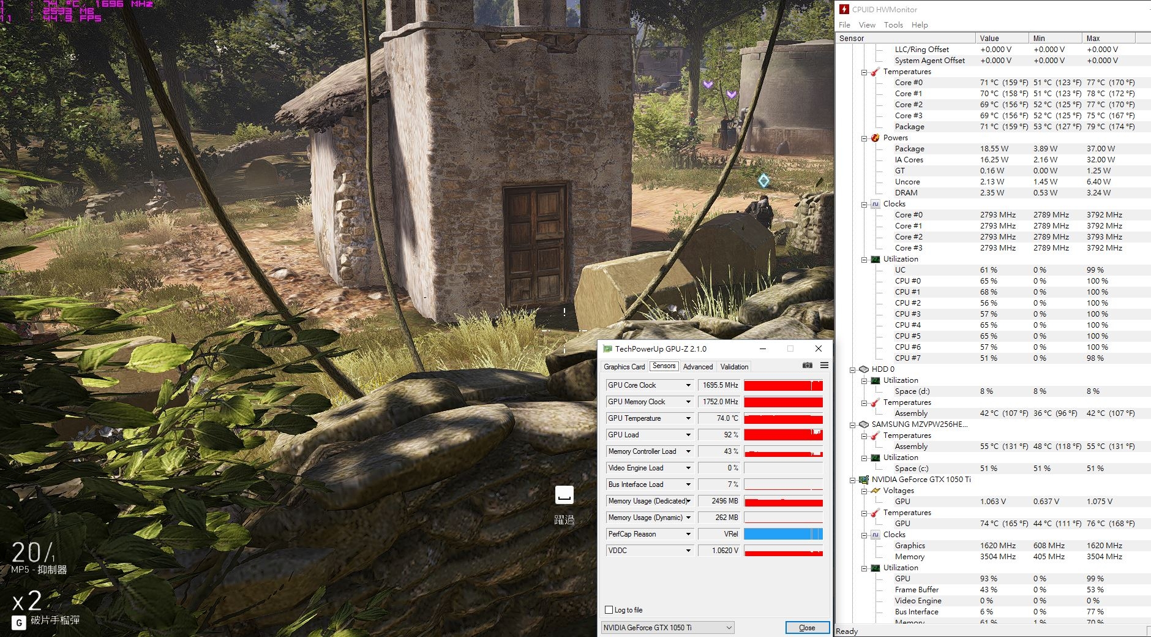This screenshot has height=637, width=1151.
Task: Click the Close button in GPU-Z
Action: (x=807, y=627)
